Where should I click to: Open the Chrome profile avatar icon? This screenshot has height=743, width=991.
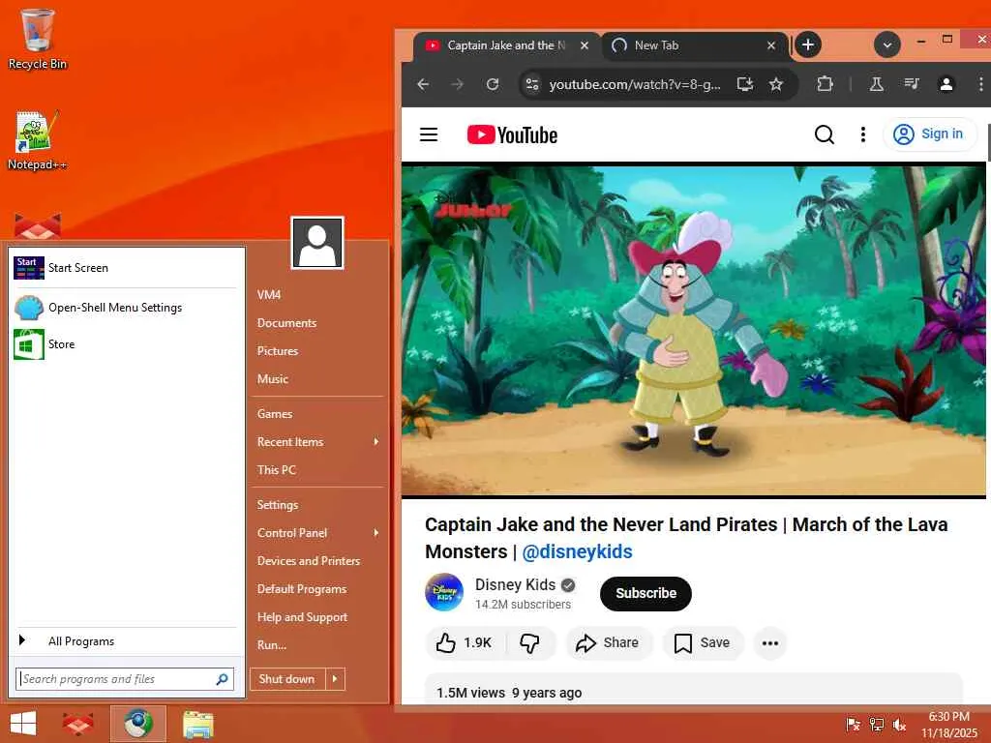point(946,84)
